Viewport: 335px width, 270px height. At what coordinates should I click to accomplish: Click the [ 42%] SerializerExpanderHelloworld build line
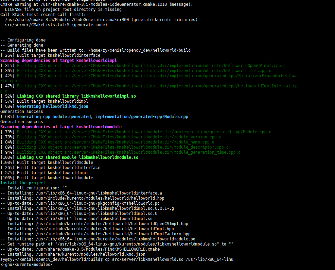click(149, 79)
